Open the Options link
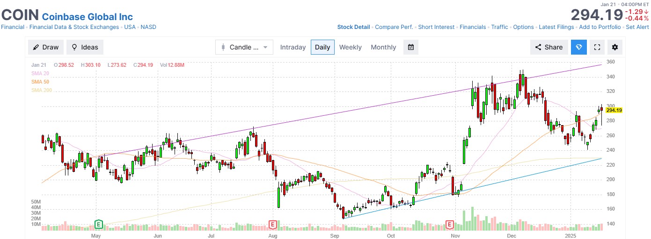This screenshot has width=651, height=239. click(x=524, y=27)
